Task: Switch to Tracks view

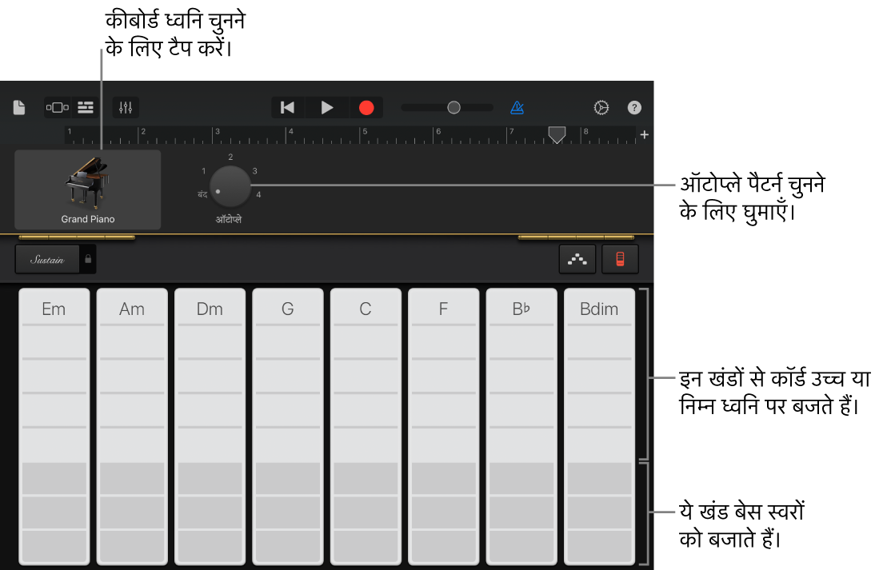Action: coord(86,107)
